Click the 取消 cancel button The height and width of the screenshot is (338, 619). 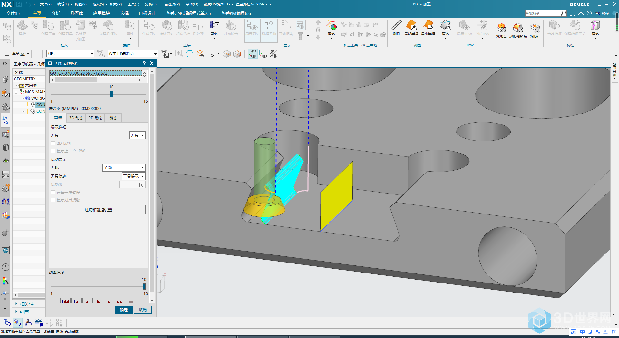click(143, 310)
